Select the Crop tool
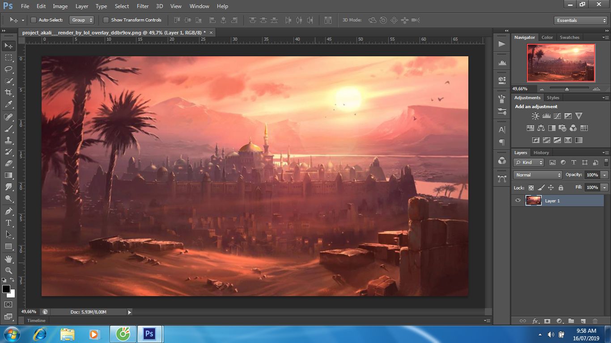 click(x=8, y=92)
